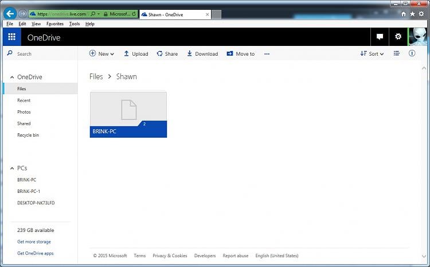Click the browser forward arrow
This screenshot has width=430, height=267.
[x=22, y=13]
